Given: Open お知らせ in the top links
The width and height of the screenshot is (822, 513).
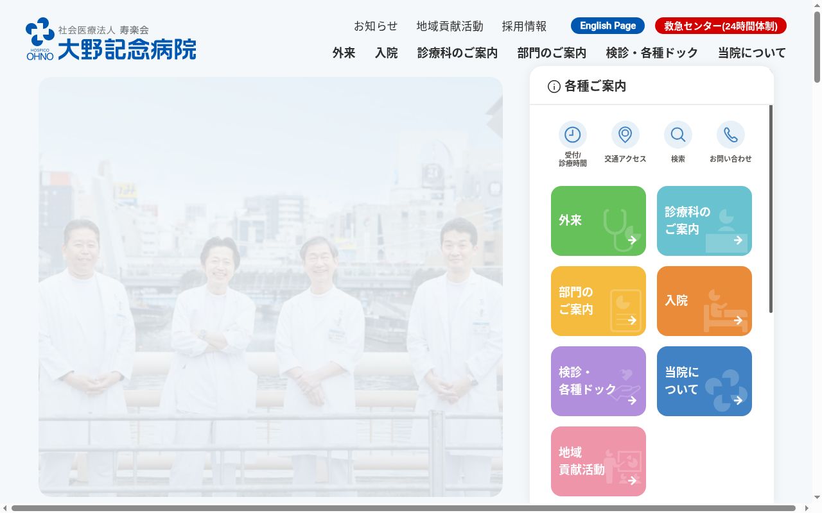Looking at the screenshot, I should [x=376, y=26].
